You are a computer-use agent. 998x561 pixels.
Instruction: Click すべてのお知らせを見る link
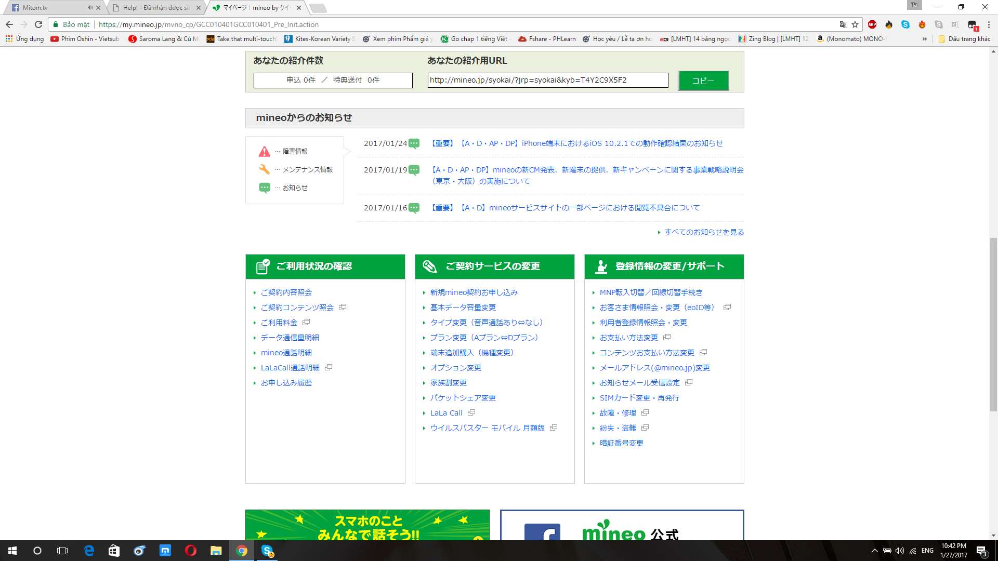(704, 232)
